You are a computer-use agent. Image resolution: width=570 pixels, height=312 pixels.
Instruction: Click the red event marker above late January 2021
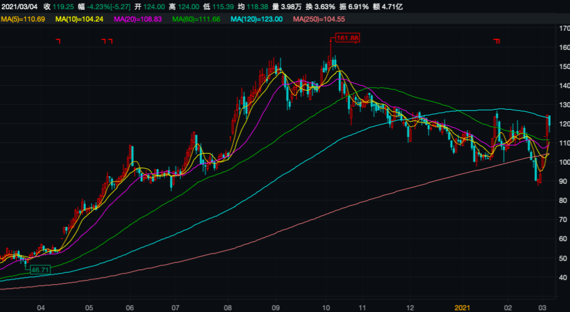496,41
